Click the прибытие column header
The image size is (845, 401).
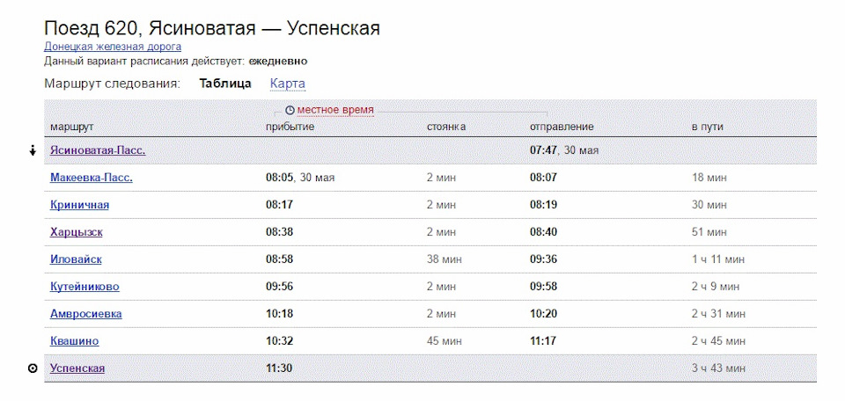click(290, 128)
